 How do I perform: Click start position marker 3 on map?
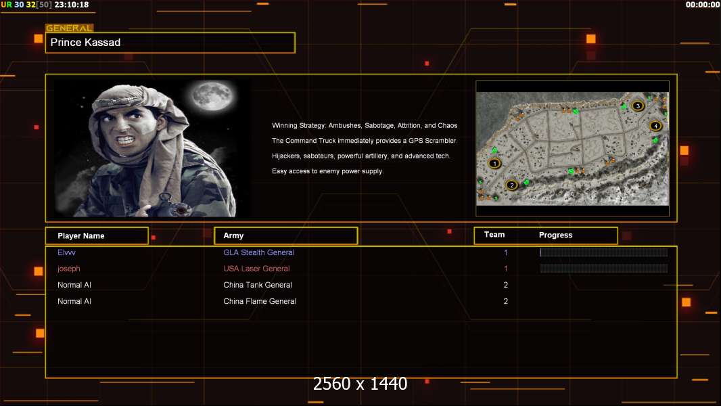click(x=638, y=106)
